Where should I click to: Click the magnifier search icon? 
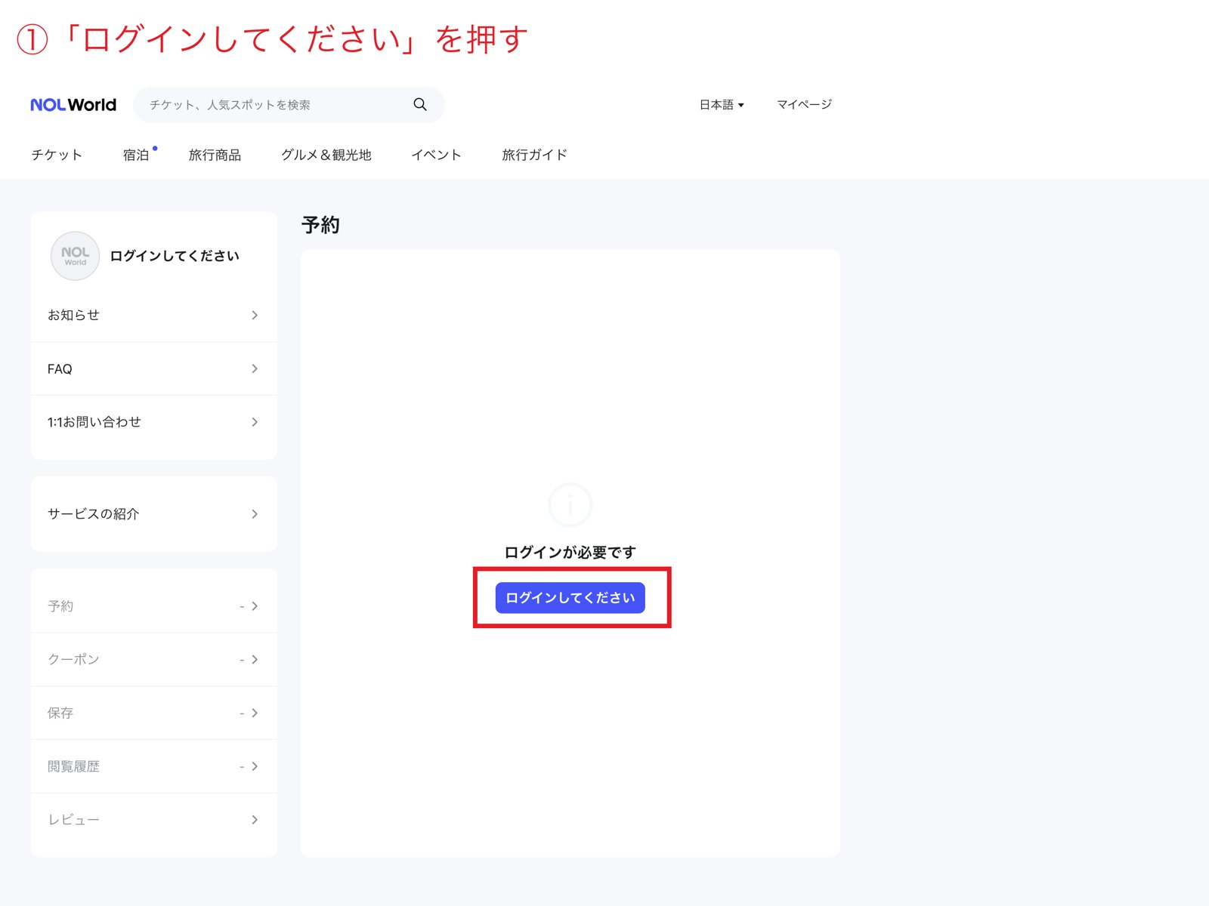pos(420,104)
